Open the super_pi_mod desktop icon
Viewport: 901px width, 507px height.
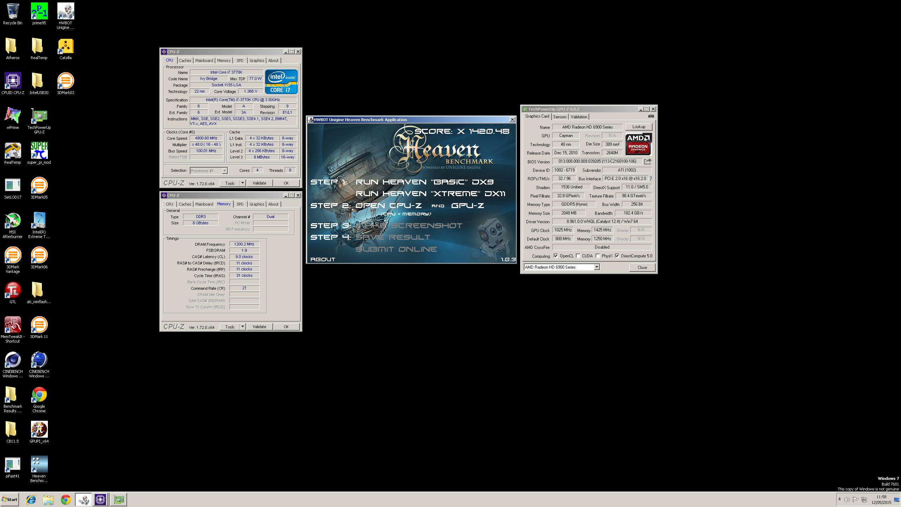click(39, 154)
